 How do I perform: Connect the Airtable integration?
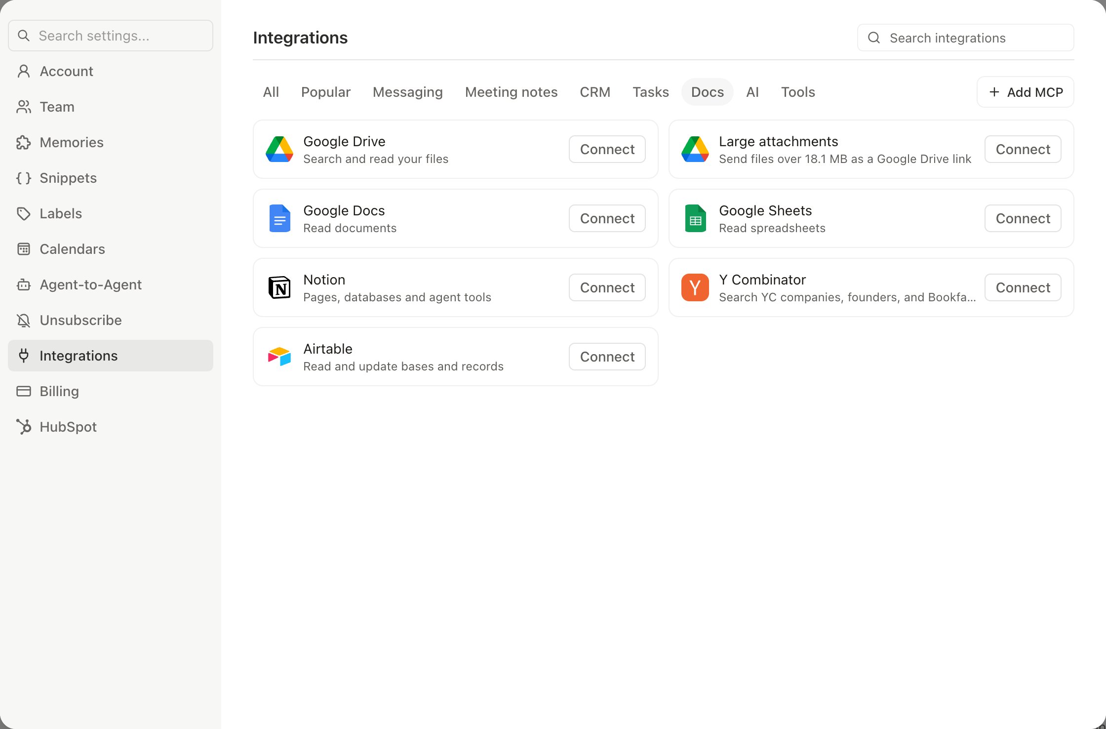(x=607, y=357)
